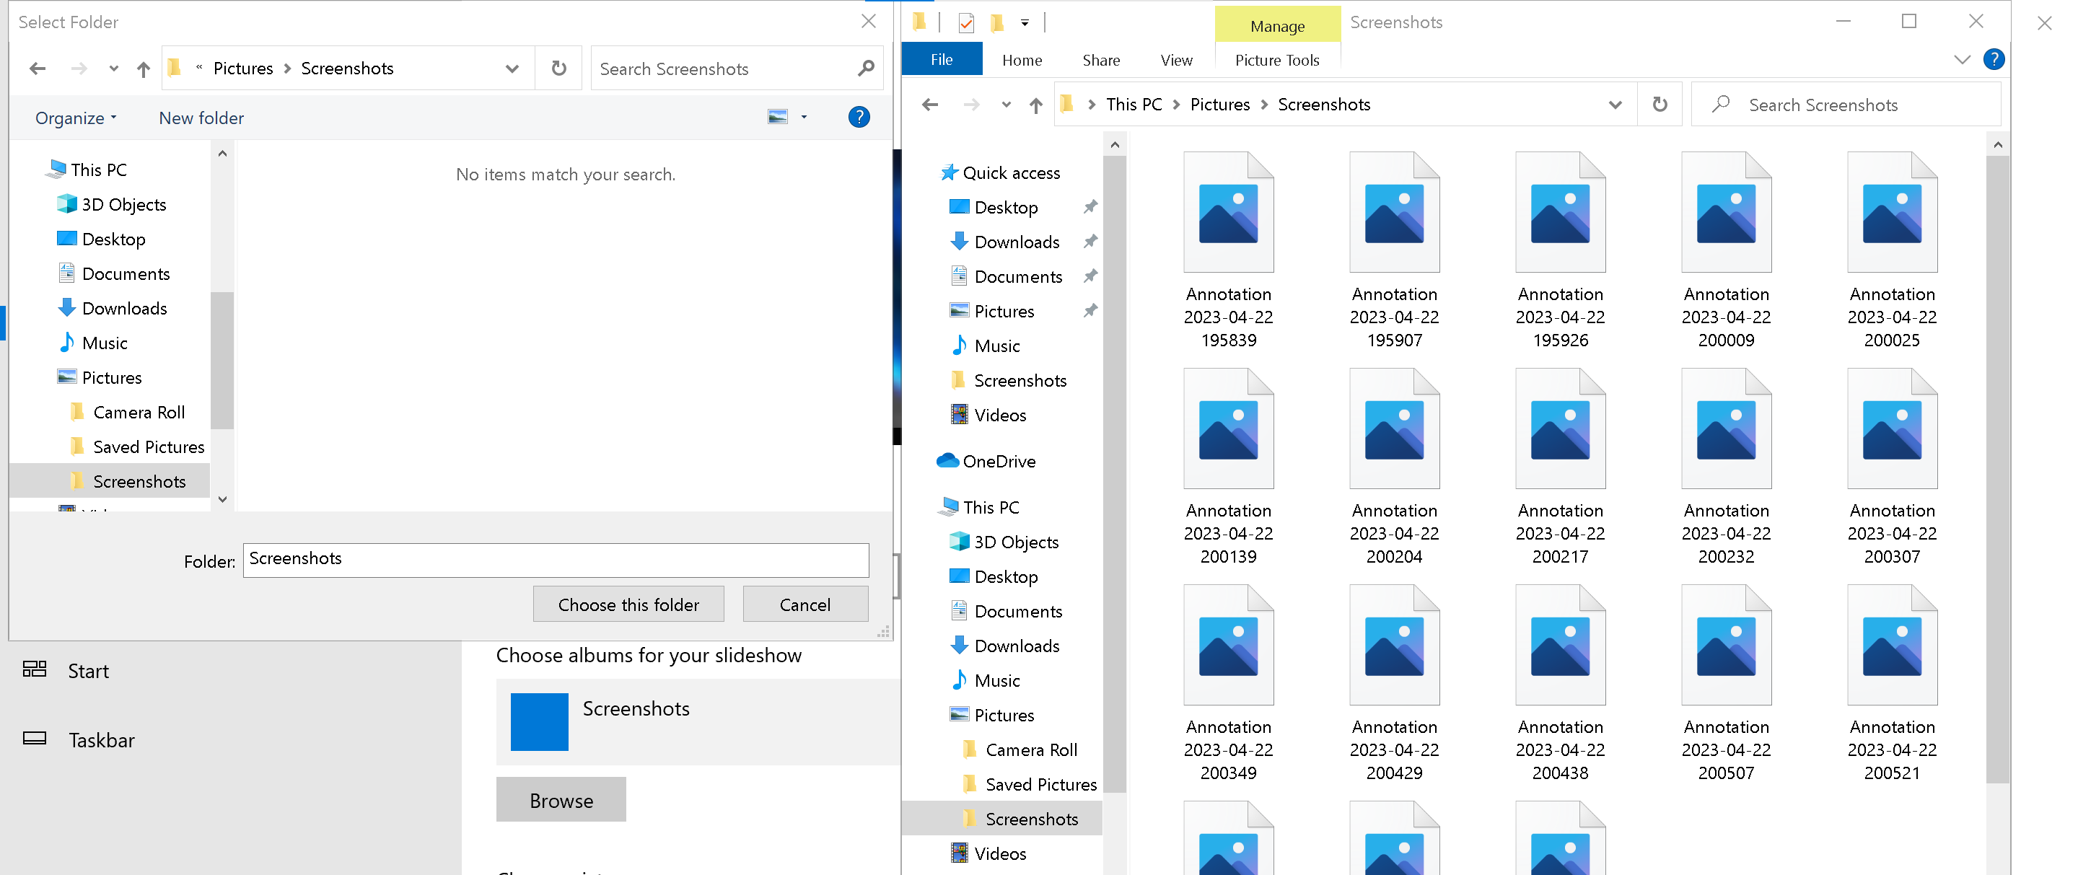The image size is (2078, 875).
Task: Click Manage contextual tab
Action: [x=1277, y=25]
